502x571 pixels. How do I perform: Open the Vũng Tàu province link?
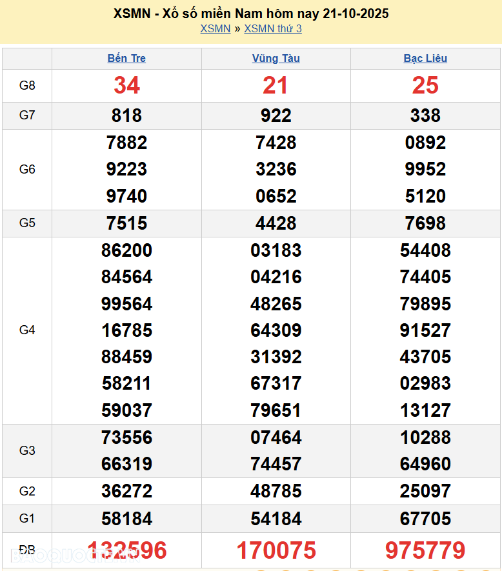pyautogui.click(x=276, y=58)
